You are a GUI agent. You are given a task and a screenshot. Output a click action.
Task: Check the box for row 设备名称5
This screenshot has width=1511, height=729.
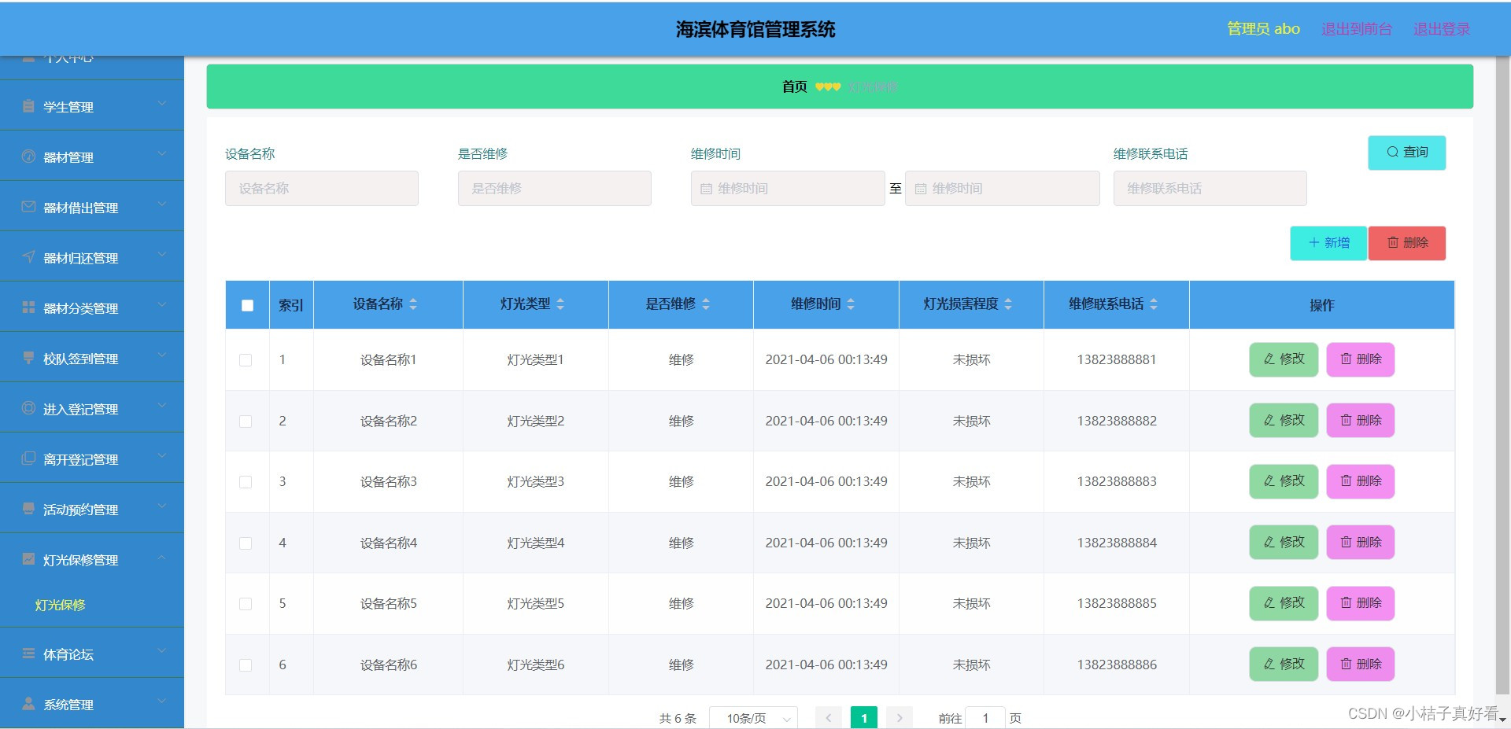[x=246, y=604]
